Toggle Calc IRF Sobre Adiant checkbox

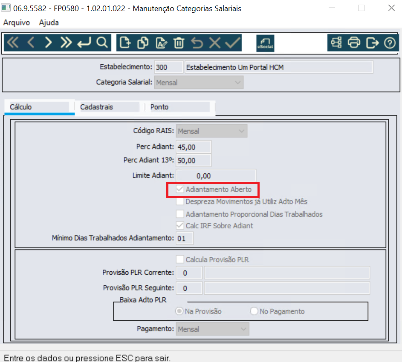click(x=180, y=226)
